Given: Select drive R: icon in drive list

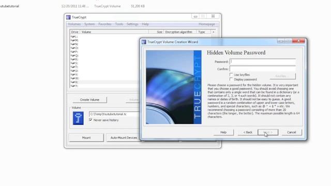Looking at the screenshot, I should coord(73,59).
